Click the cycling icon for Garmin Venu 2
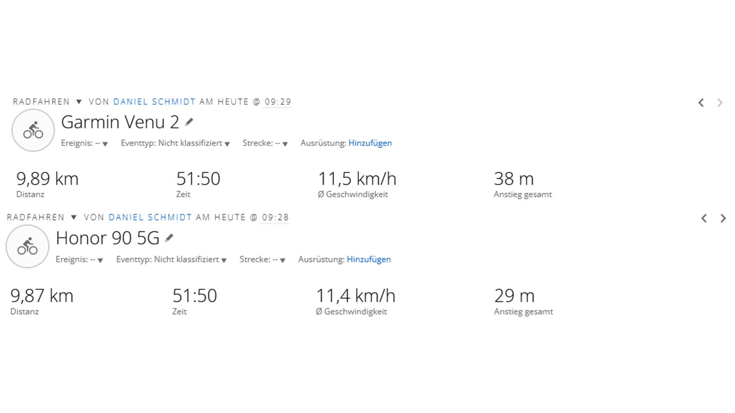The height and width of the screenshot is (413, 735). (x=33, y=130)
